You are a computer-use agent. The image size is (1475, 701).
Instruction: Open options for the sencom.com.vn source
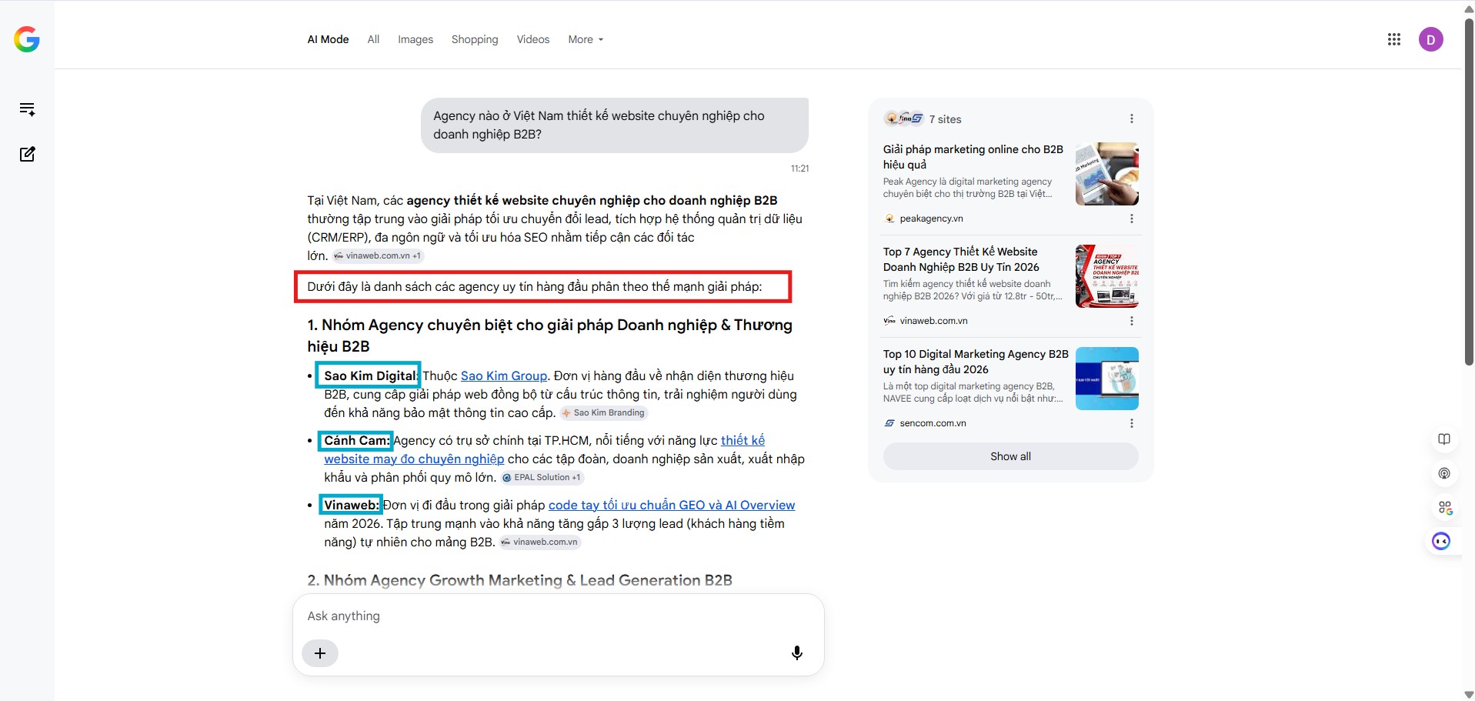[x=1131, y=423]
